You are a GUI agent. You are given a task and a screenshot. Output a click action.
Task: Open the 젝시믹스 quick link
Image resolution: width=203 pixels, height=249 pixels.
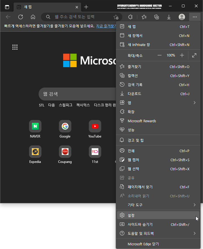click(83, 105)
